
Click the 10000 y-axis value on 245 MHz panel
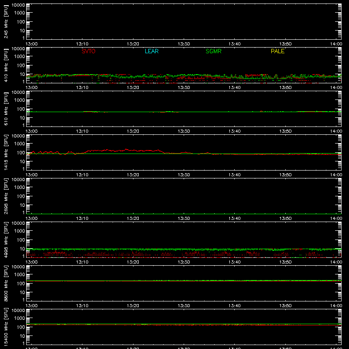pyautogui.click(x=18, y=5)
